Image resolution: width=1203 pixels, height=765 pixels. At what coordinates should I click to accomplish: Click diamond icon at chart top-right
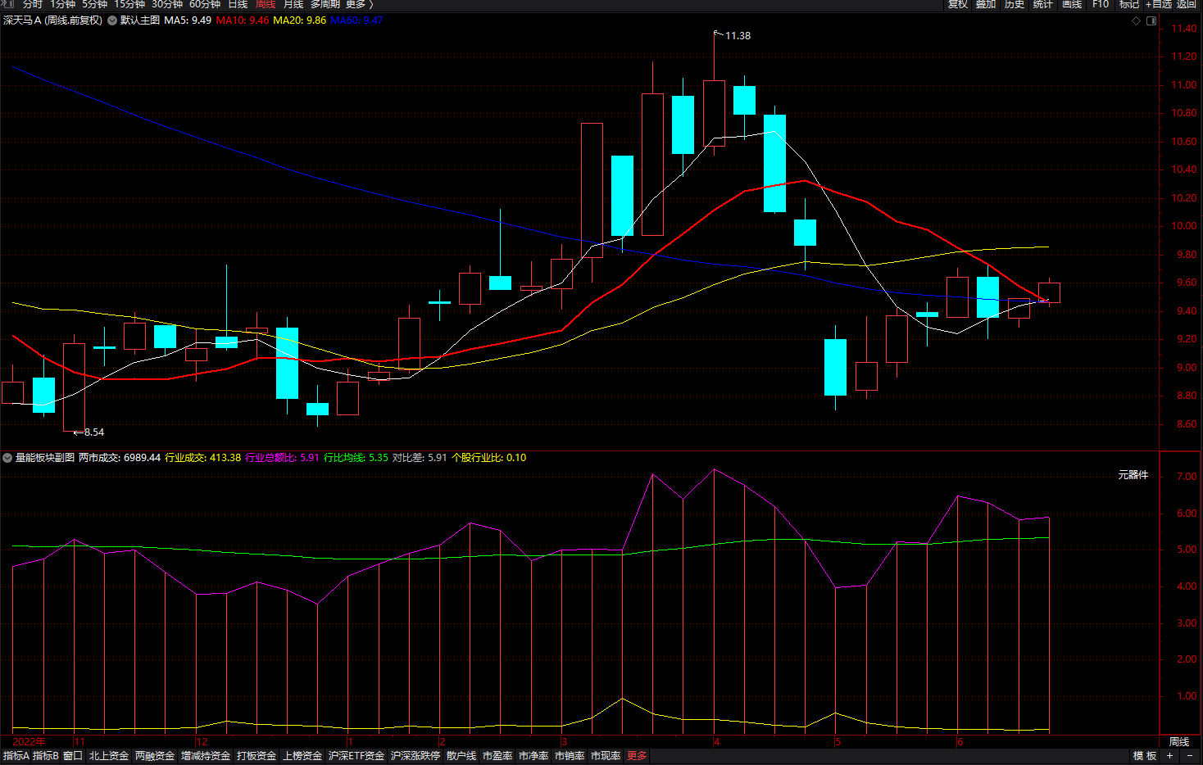pyautogui.click(x=1136, y=20)
